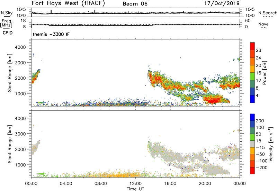The height and width of the screenshot is (191, 277).
Task: Pick the gray 15 to -15 velocity colorbar segment
Action: [x=252, y=144]
